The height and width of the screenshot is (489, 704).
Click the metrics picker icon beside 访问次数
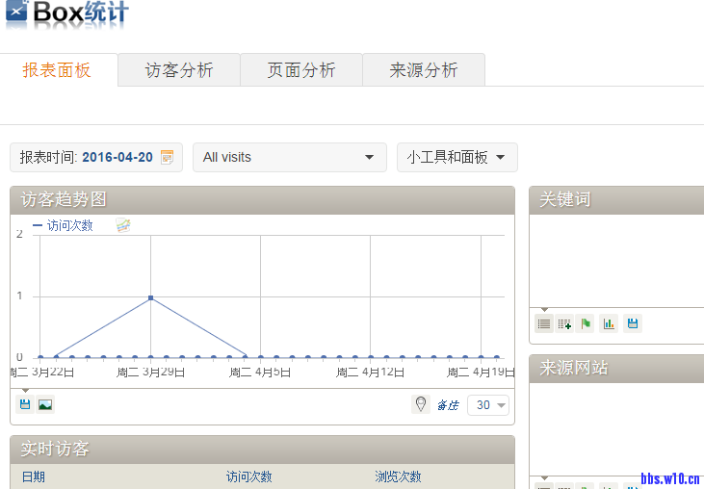tap(122, 225)
